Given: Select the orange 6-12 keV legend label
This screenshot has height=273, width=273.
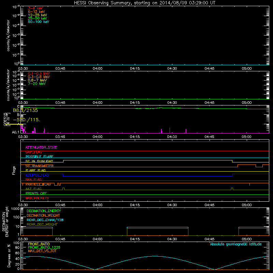Looking at the screenshot, I should click(36, 12).
